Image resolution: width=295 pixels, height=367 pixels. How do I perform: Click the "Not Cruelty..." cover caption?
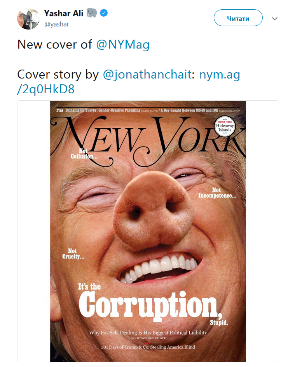73,254
